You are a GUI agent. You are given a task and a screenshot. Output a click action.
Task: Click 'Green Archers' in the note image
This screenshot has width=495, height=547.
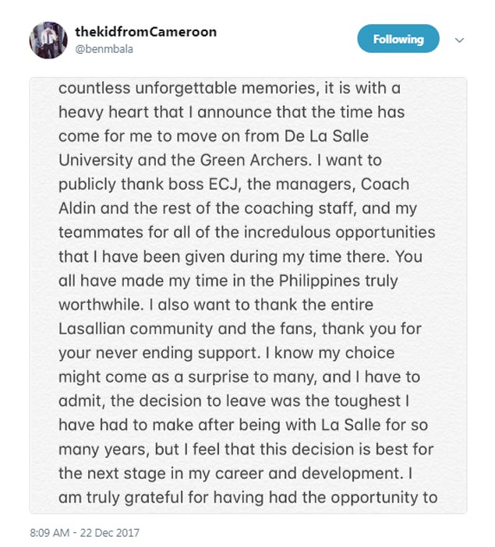[x=255, y=161]
